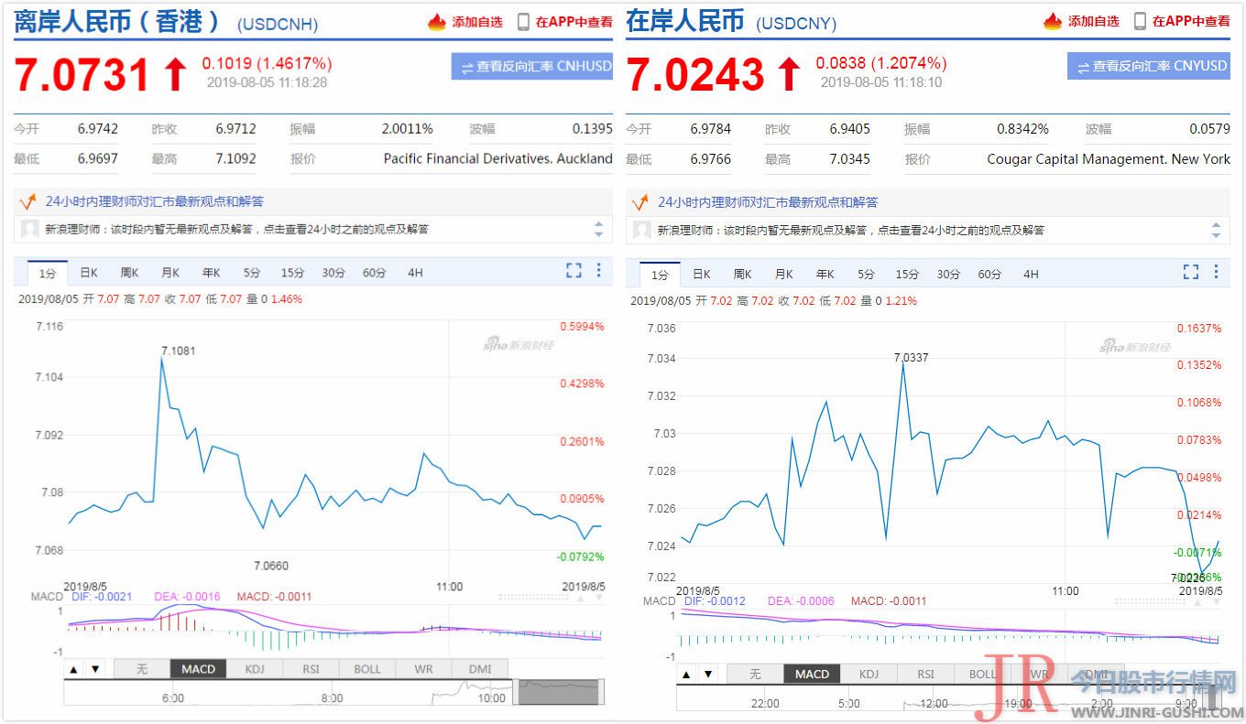Click up triangle button below USDCNY MACD

[x=687, y=675]
